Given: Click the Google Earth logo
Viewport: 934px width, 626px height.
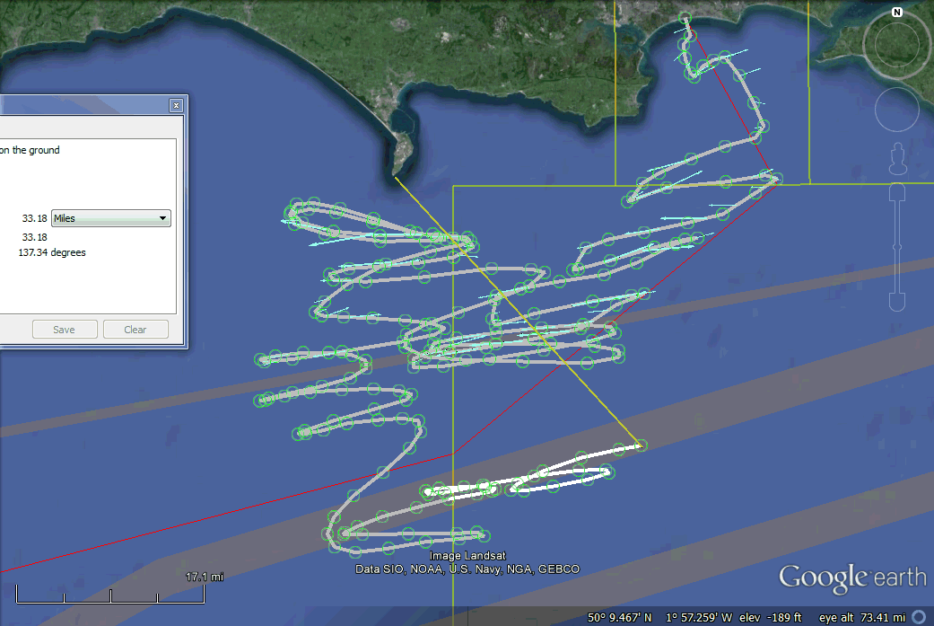Looking at the screenshot, I should 851,578.
